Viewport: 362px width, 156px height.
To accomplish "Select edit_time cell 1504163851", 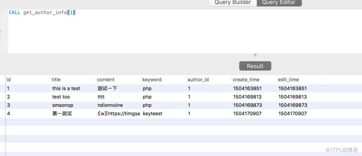I will point(292,88).
